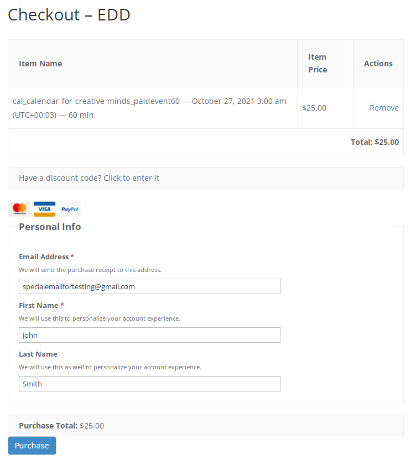Focus the Email Address input field
This screenshot has height=460, width=411.
click(x=149, y=286)
